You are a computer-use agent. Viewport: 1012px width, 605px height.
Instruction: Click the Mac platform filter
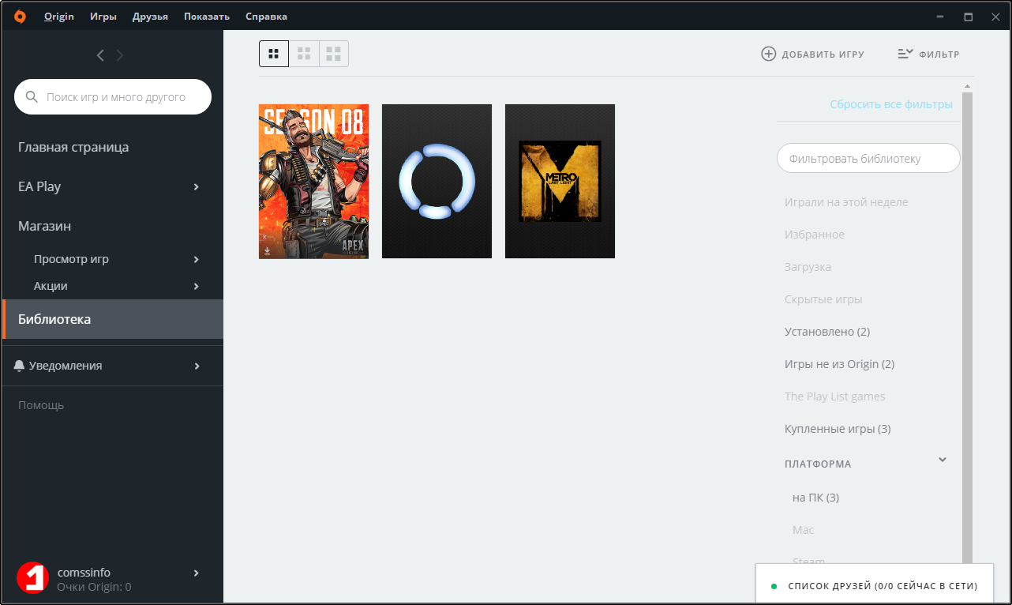(803, 530)
